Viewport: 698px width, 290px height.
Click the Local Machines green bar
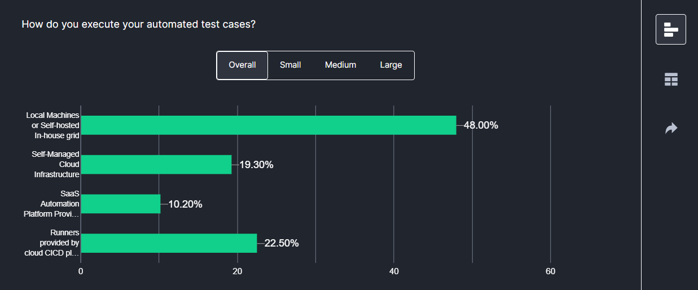coord(268,125)
